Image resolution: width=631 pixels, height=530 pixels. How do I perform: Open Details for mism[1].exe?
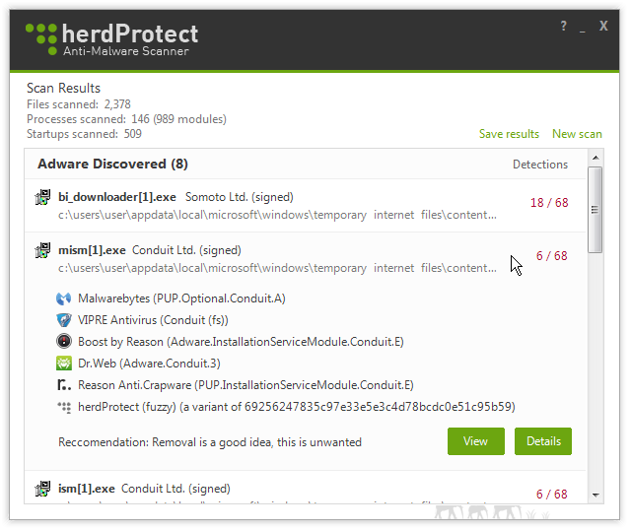click(x=543, y=441)
